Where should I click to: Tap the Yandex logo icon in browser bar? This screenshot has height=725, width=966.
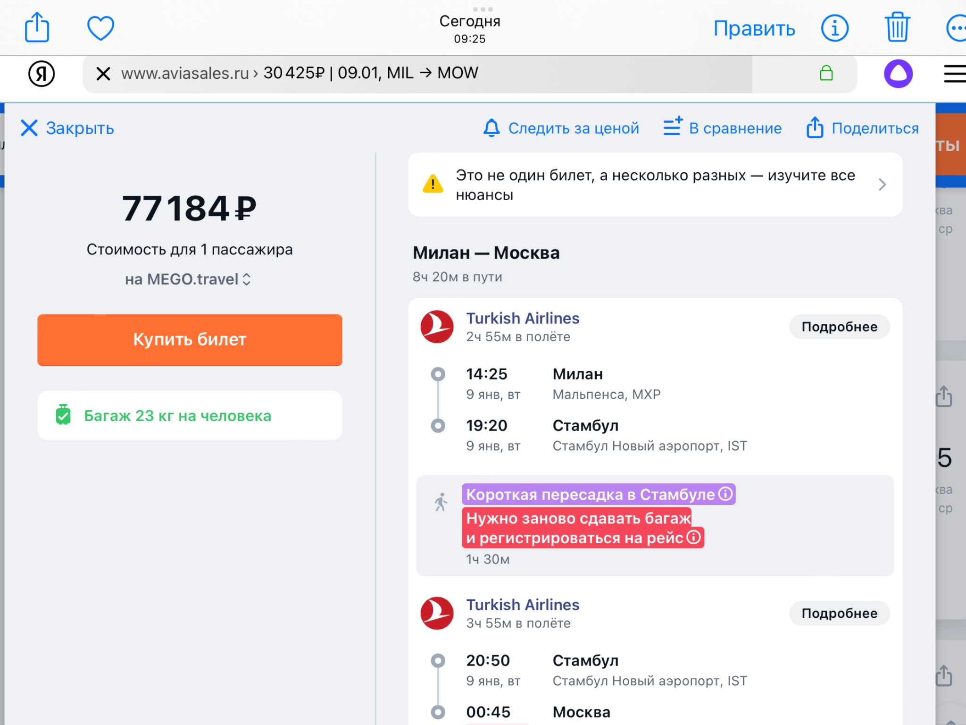[x=42, y=74]
